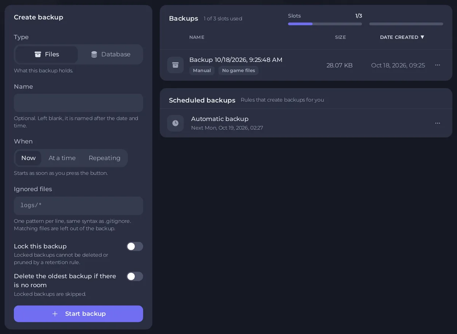Click the Start backup button
Image resolution: width=457 pixels, height=334 pixels.
(x=78, y=314)
